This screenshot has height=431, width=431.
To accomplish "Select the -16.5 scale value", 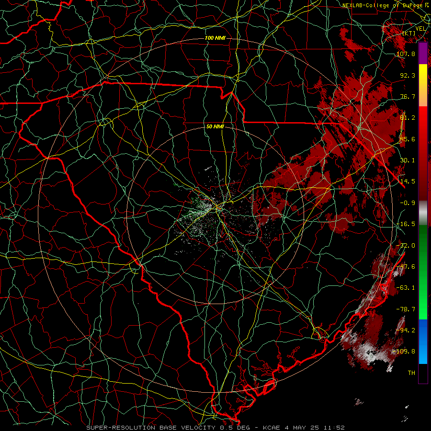I will coord(406,224).
